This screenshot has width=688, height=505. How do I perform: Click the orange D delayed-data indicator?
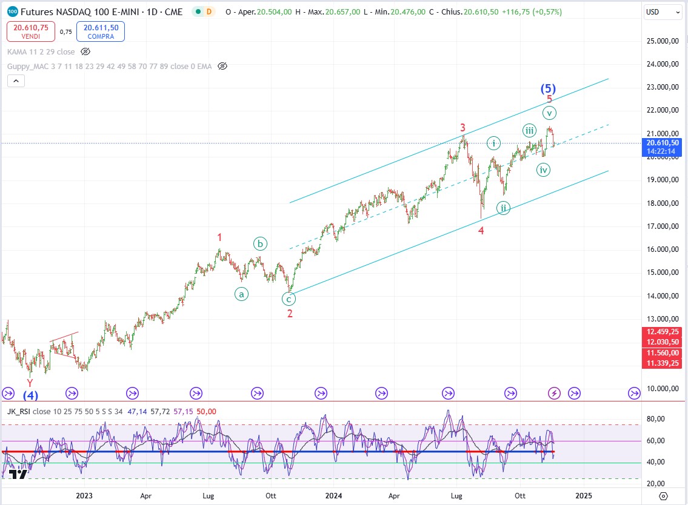pos(209,12)
